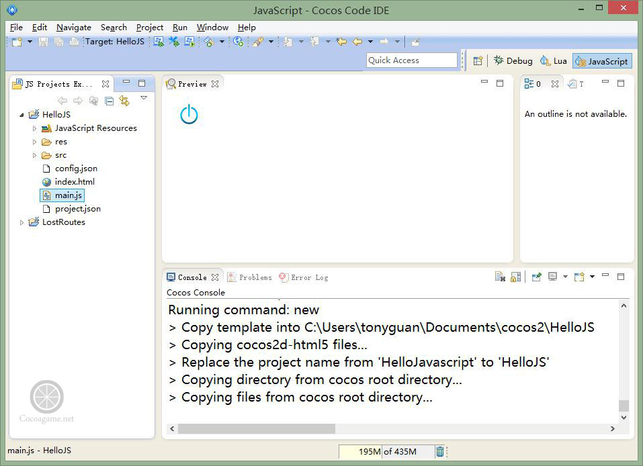
Task: Click the Quick Access search field
Action: [411, 60]
